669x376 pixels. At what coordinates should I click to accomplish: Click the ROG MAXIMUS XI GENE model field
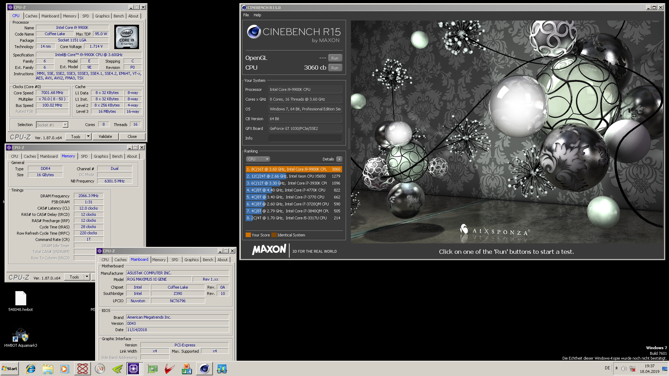159,279
